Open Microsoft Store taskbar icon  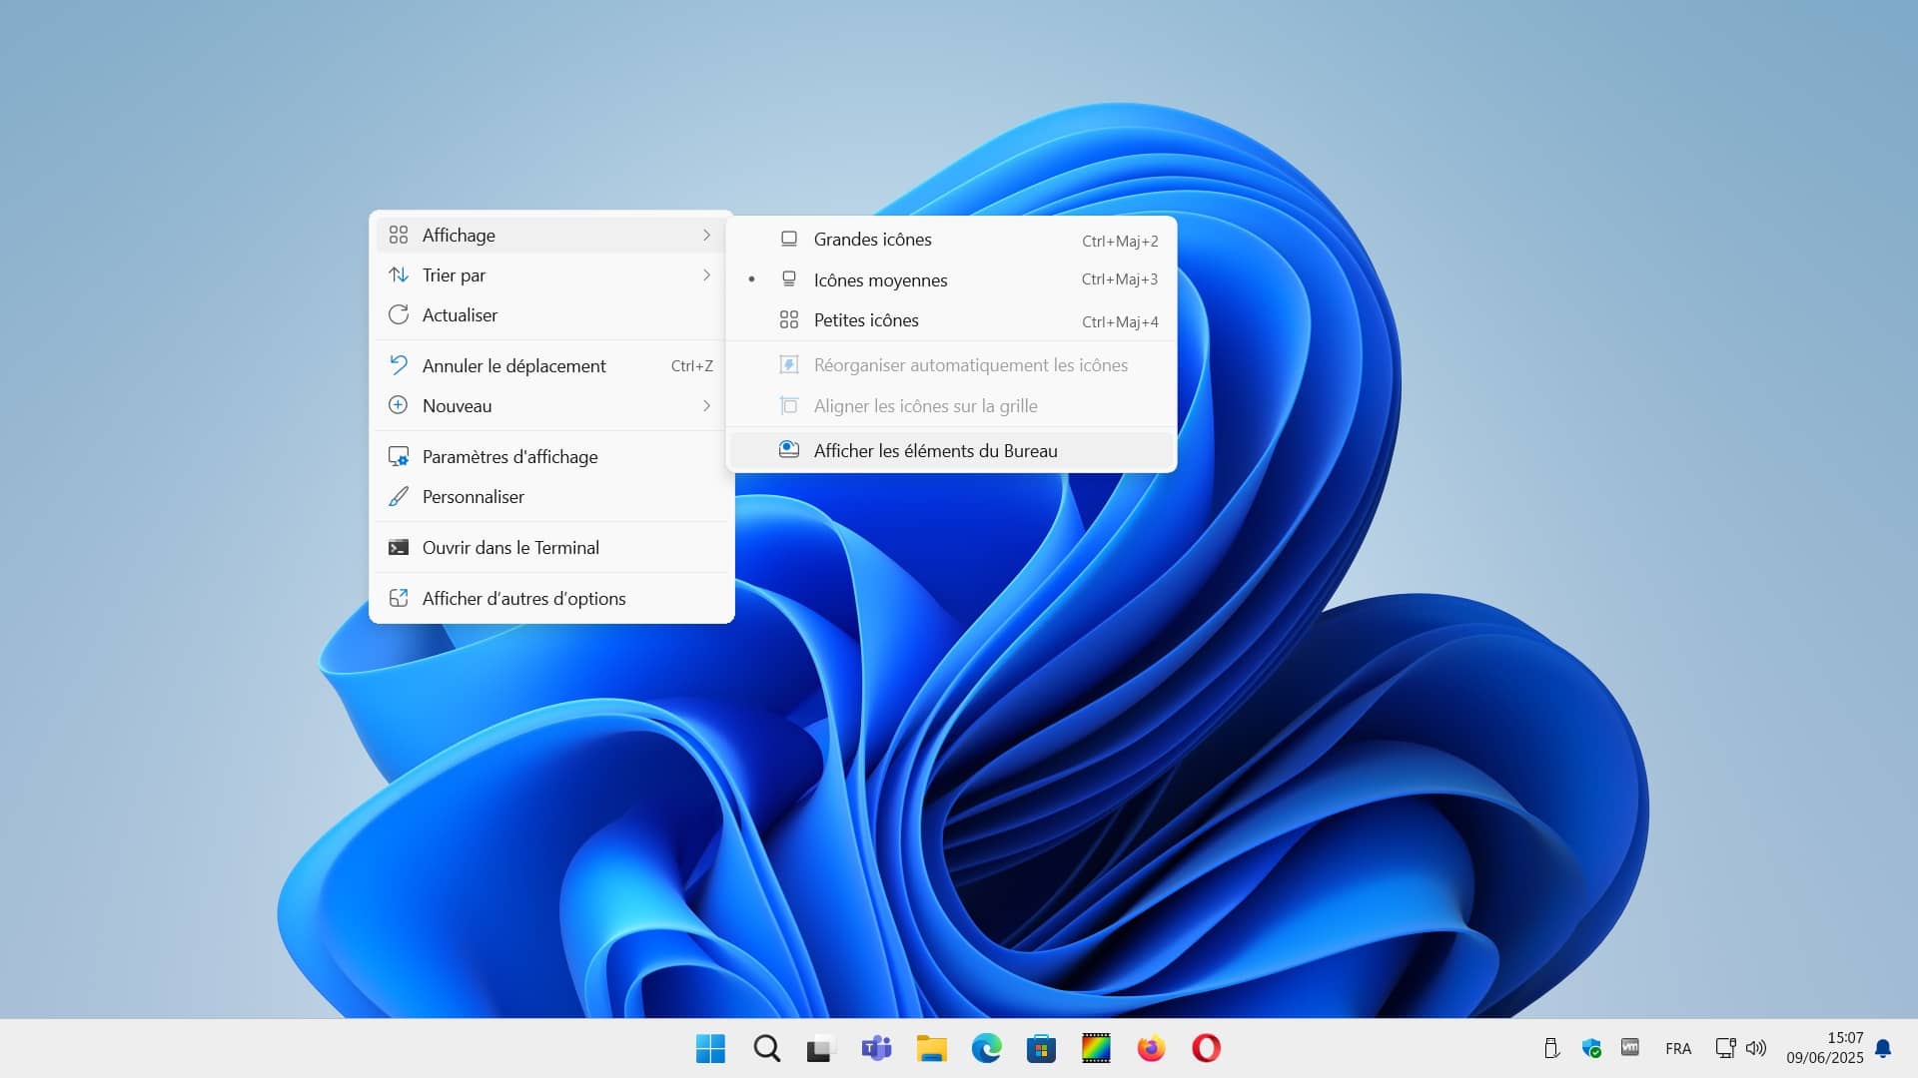[x=1041, y=1048]
